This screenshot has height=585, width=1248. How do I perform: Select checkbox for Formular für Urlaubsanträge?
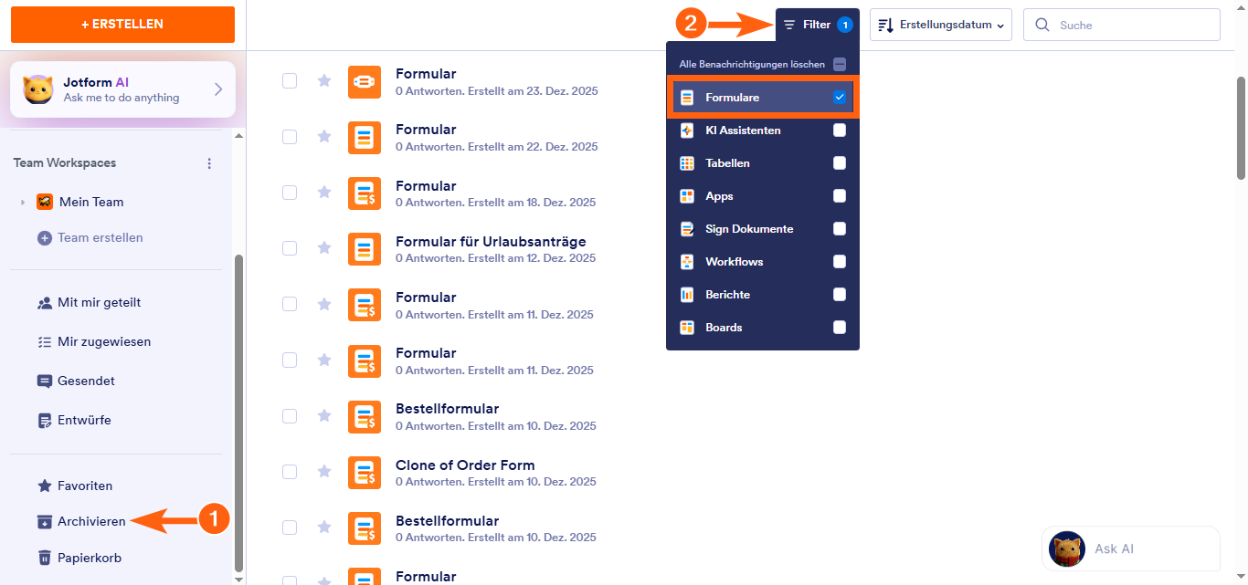tap(290, 247)
